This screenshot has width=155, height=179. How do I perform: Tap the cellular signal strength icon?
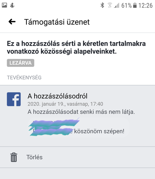(117, 5)
